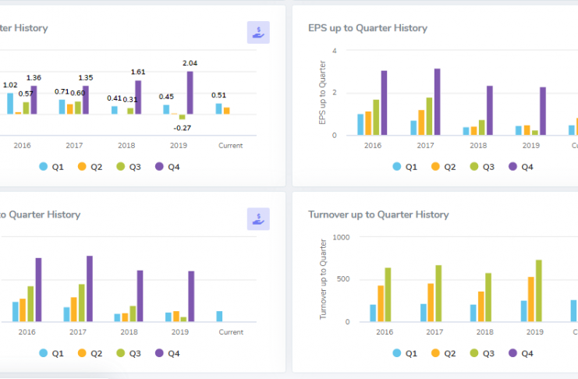Hide Q3 series in Turnover up to Quarter chart
This screenshot has height=379, width=578.
point(480,353)
